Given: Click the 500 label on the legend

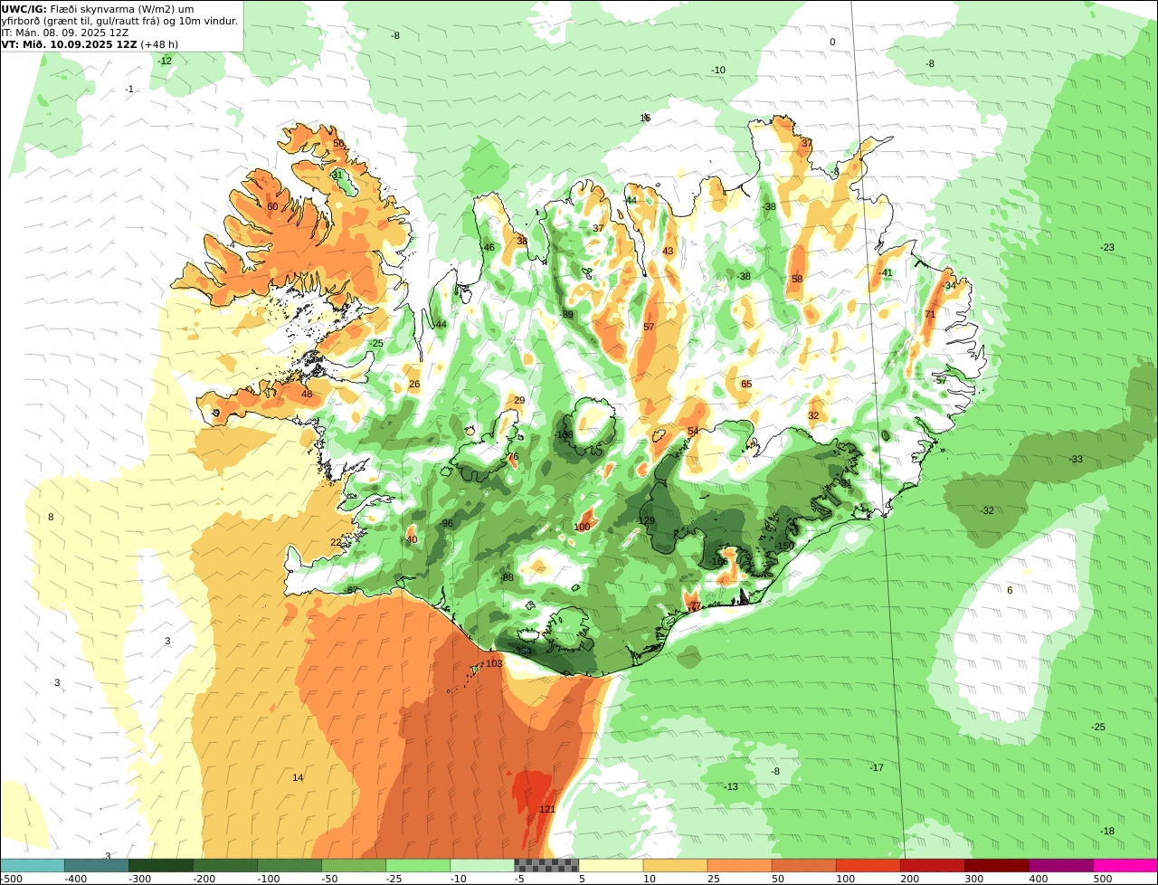Looking at the screenshot, I should (1103, 879).
